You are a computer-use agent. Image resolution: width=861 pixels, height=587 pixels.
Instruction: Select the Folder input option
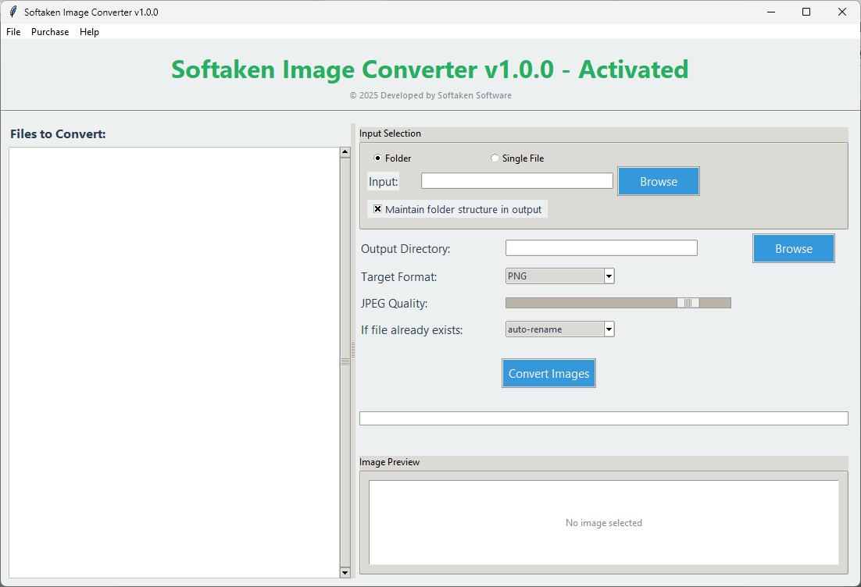click(378, 158)
